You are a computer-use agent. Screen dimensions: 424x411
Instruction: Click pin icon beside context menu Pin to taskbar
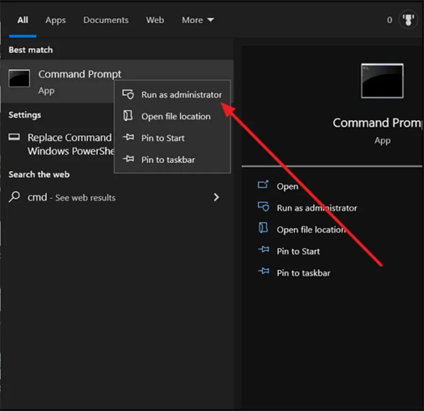128,159
